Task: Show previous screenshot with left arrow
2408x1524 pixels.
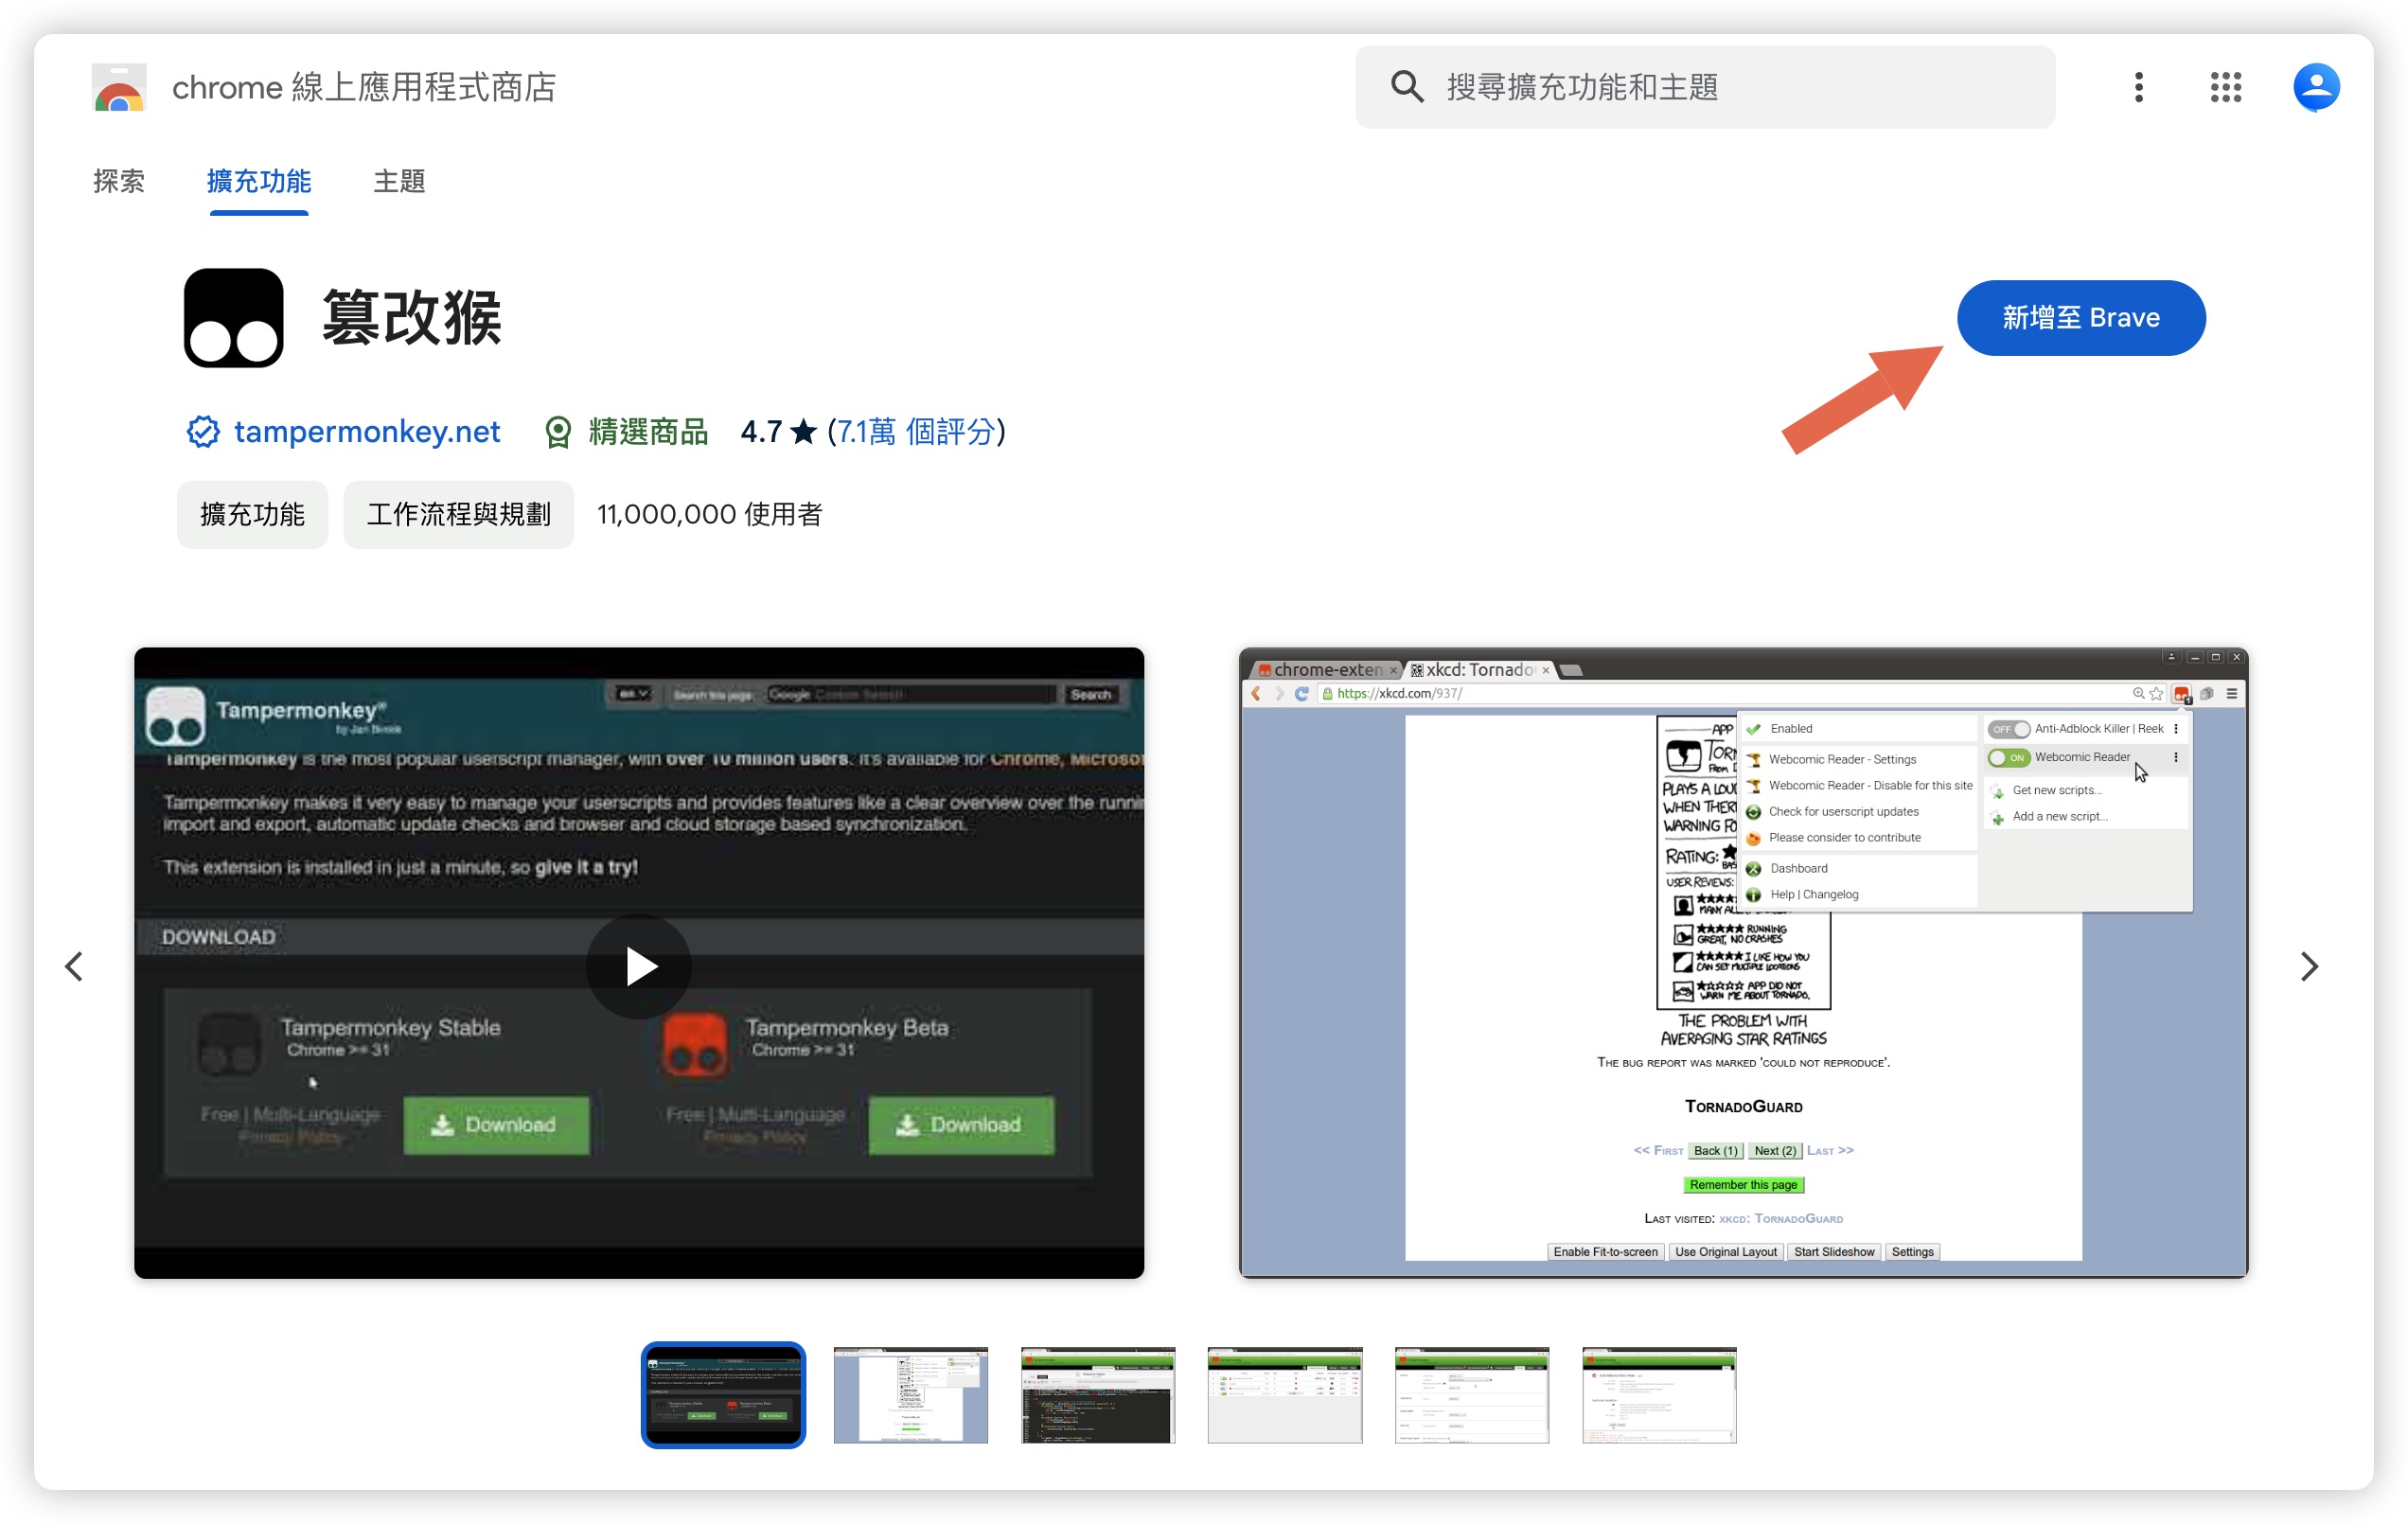Action: pyautogui.click(x=74, y=966)
